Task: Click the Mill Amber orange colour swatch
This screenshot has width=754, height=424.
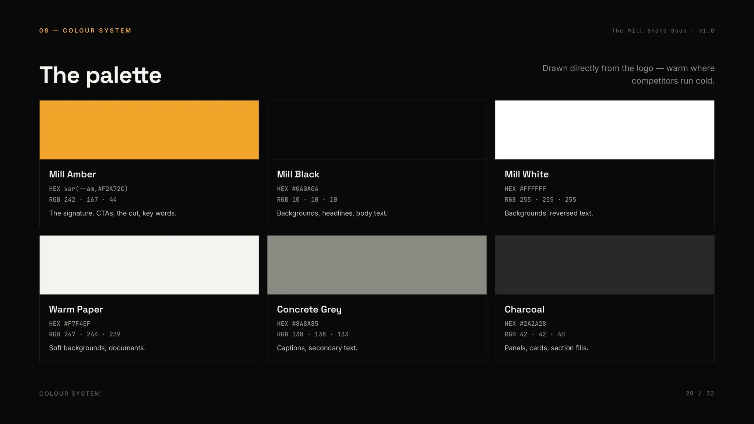Action: pyautogui.click(x=149, y=130)
